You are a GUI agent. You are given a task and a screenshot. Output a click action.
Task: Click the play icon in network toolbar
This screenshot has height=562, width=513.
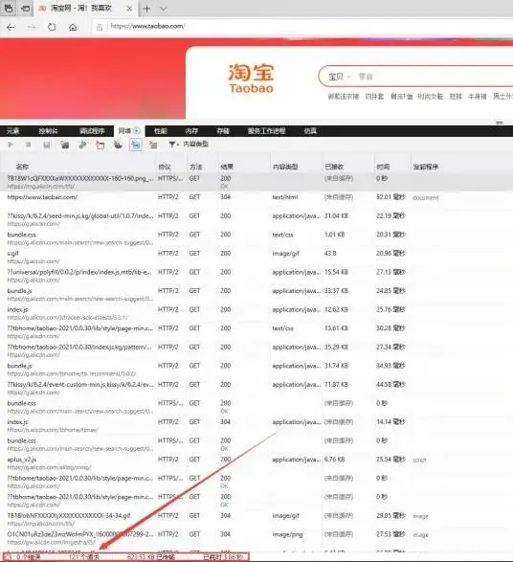11,145
